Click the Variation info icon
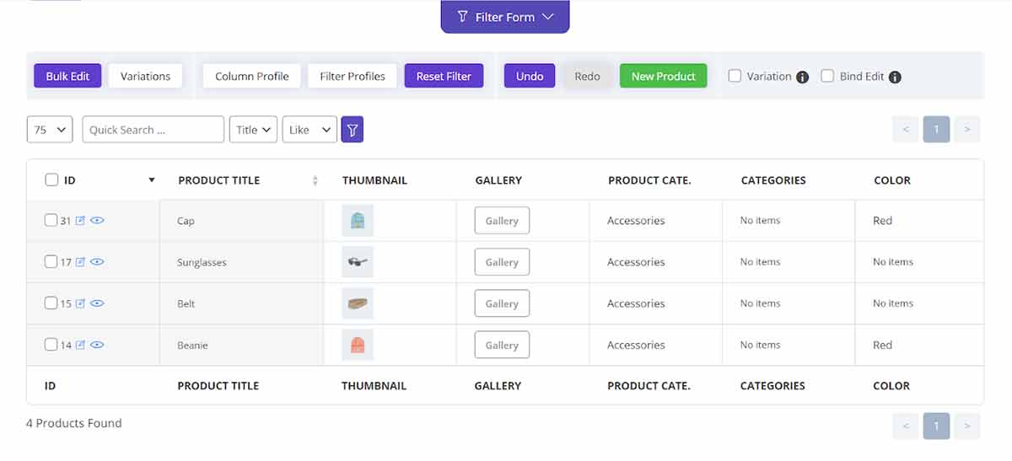The image size is (1012, 461). (803, 77)
